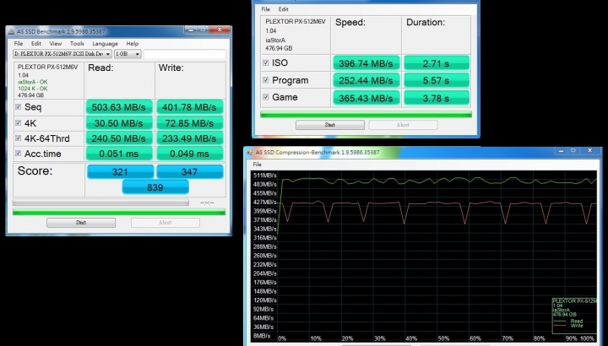Click Abort button in AS SSD Benchmark window
Screen dimensions: 608x346
tap(166, 223)
